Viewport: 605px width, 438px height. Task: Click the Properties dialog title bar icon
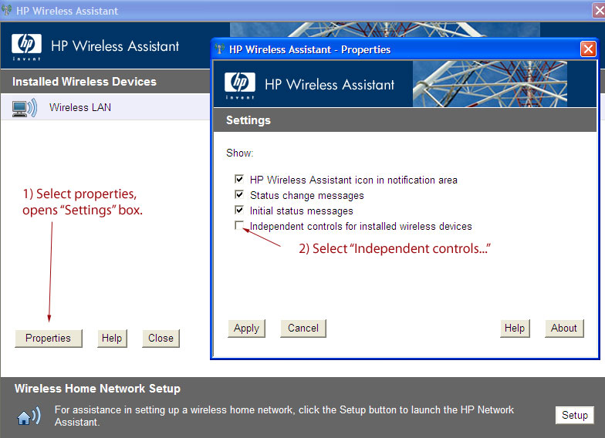point(219,49)
